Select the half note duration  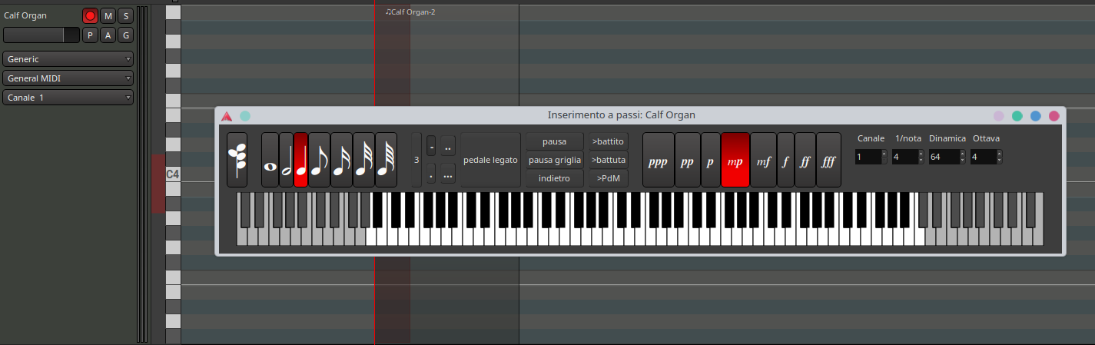[x=286, y=160]
